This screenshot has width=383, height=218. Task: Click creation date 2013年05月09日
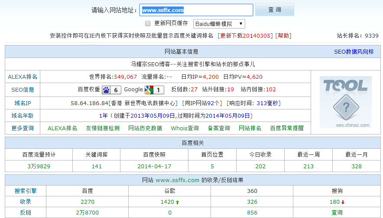(153, 115)
